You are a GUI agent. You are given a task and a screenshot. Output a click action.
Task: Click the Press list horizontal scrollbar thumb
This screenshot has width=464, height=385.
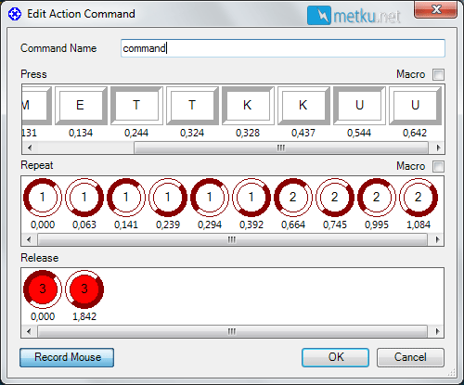pyautogui.click(x=281, y=148)
